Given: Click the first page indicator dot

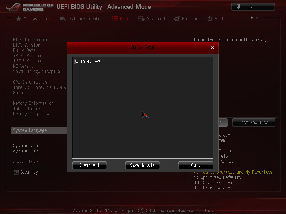Looking at the screenshot, I should click(252, 18).
